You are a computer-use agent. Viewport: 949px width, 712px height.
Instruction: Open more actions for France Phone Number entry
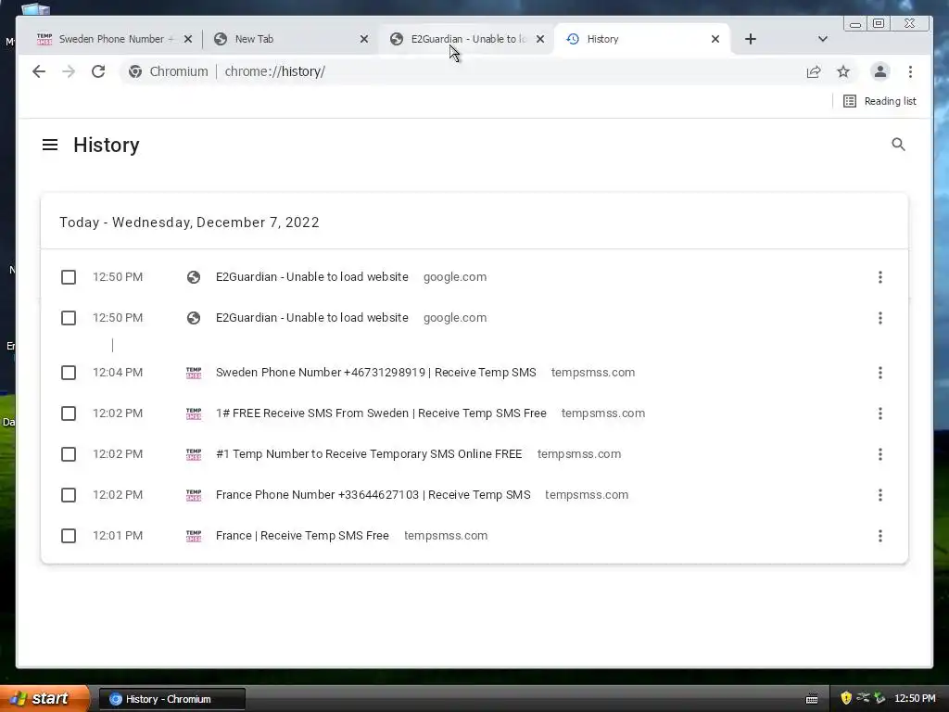tap(880, 495)
